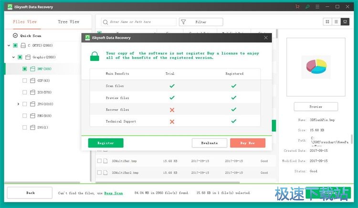Click the Register button
Screen dimensions: 358x208
pyautogui.click(x=105, y=143)
